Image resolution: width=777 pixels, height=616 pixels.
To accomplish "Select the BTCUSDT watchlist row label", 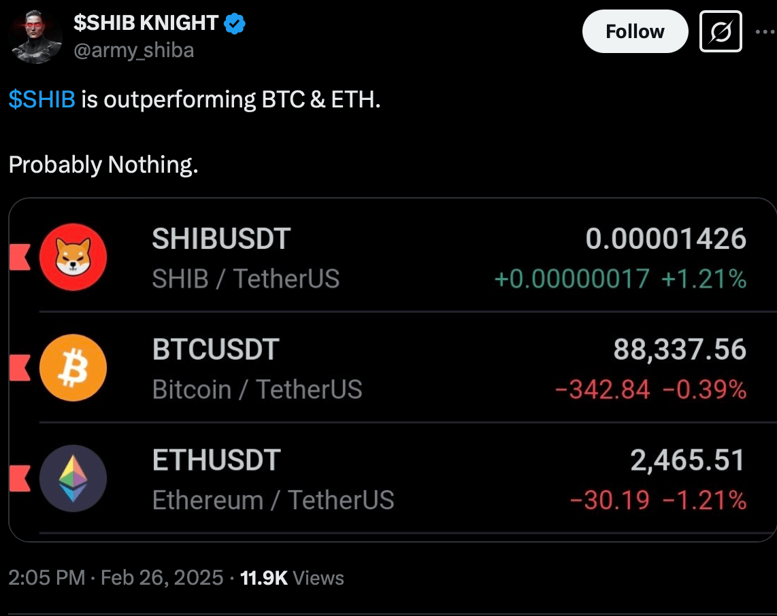I will coord(215,350).
